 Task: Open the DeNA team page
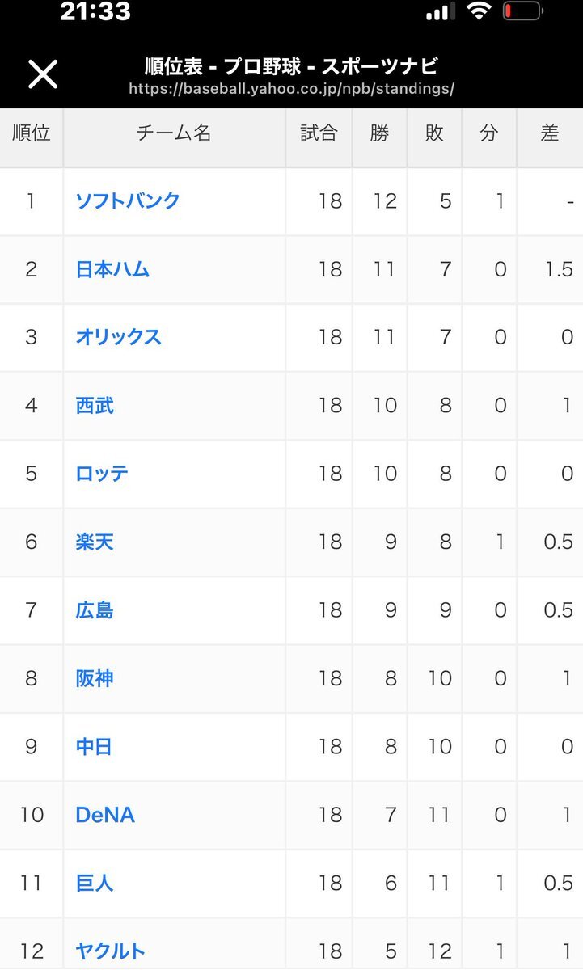tap(105, 815)
